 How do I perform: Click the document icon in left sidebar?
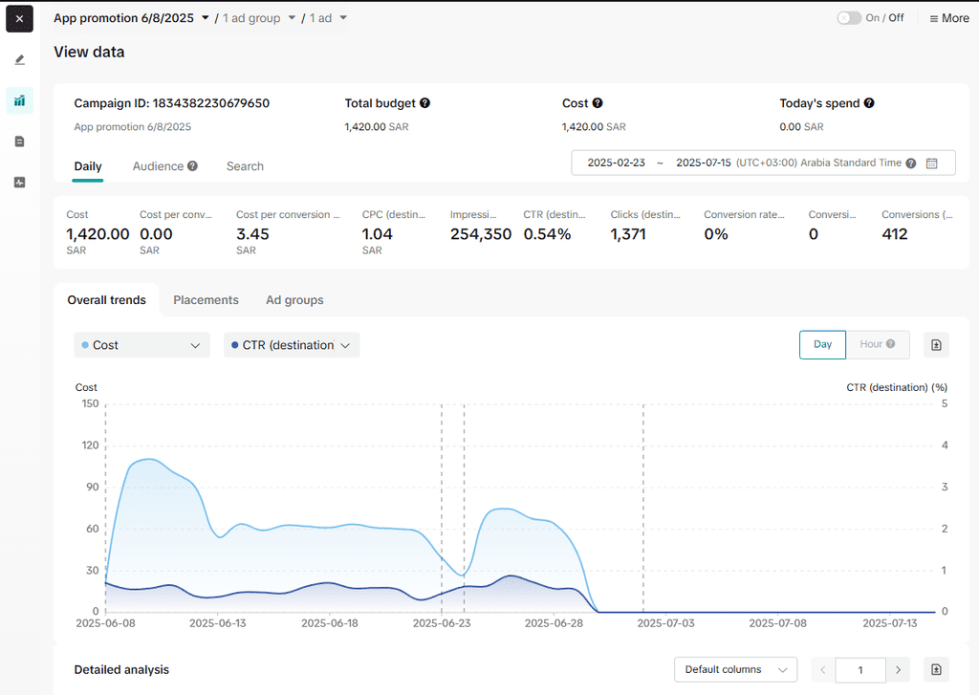click(19, 141)
